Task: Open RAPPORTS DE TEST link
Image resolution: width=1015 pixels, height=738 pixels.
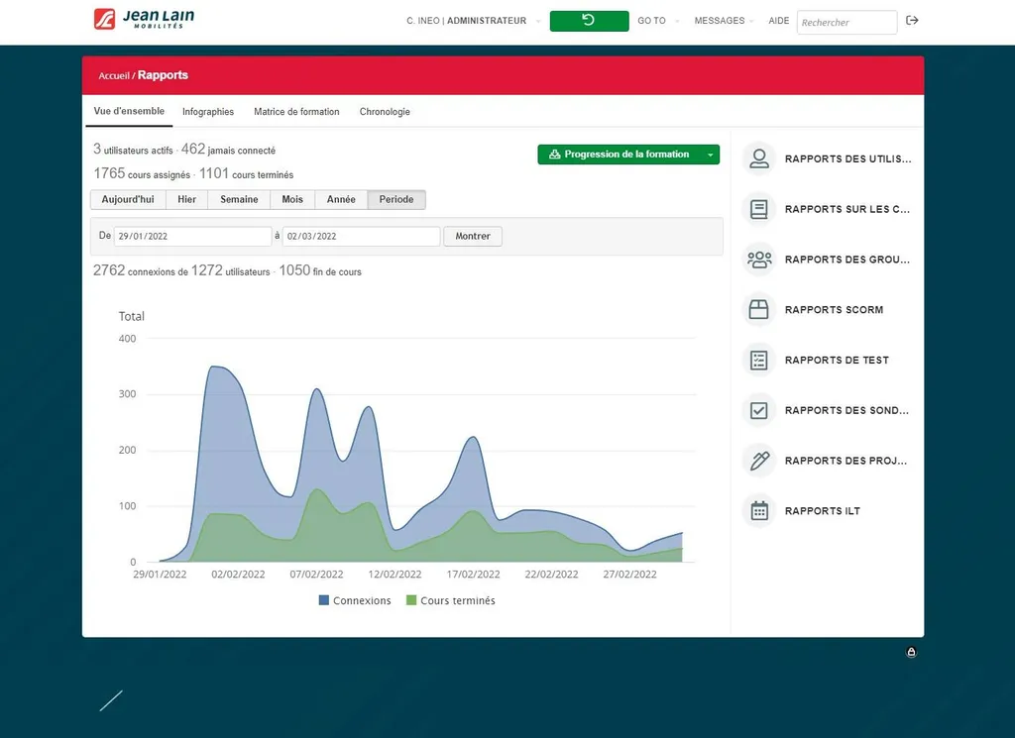Action: pyautogui.click(x=837, y=361)
